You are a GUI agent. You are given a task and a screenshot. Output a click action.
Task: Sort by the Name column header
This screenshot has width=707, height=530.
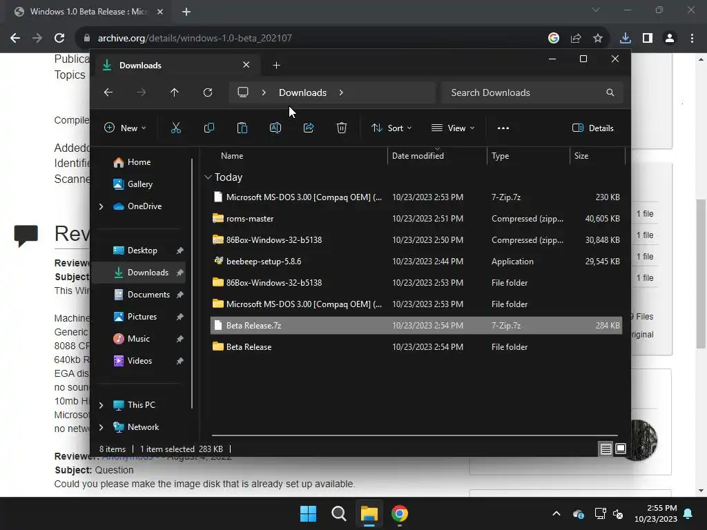(232, 156)
